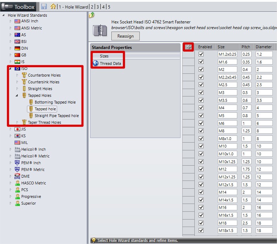Screen dimensions: 277x244
Task: Disable the M3 size checkbox
Action: point(201,93)
